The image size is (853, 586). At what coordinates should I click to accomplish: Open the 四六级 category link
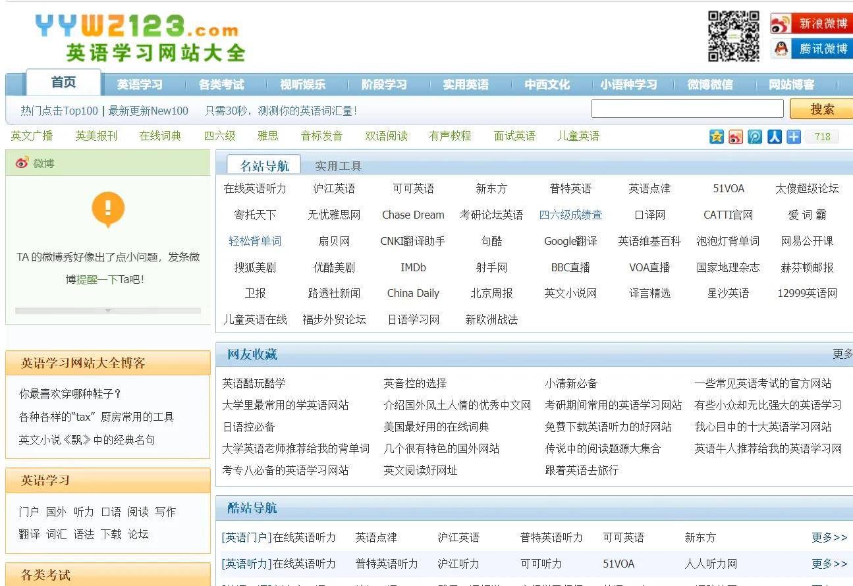click(219, 136)
